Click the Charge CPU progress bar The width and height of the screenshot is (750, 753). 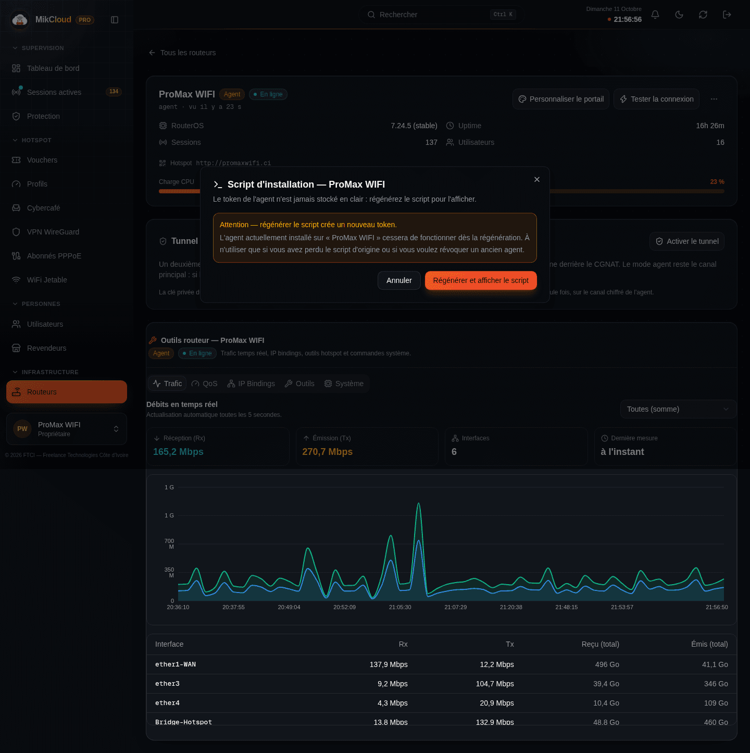(x=442, y=191)
